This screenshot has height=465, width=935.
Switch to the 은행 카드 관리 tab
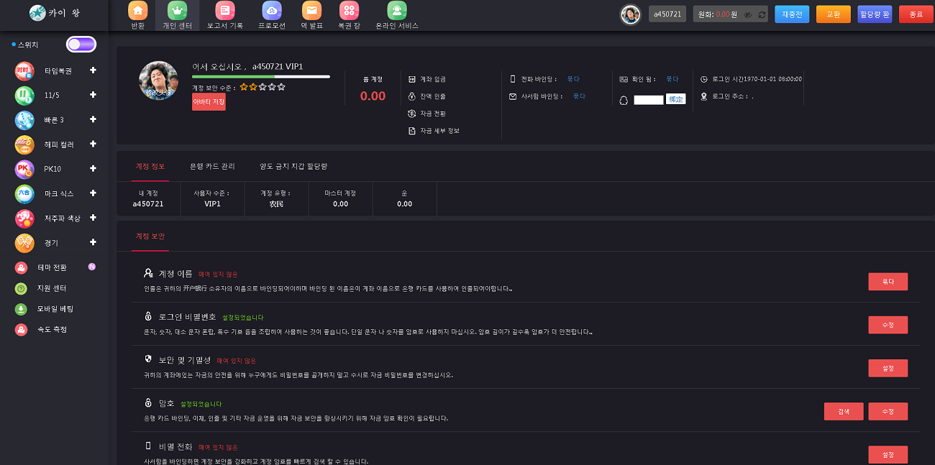pos(212,166)
